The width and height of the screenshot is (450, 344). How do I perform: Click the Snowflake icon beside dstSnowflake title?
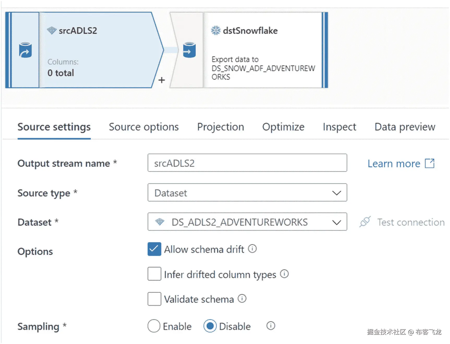click(216, 30)
